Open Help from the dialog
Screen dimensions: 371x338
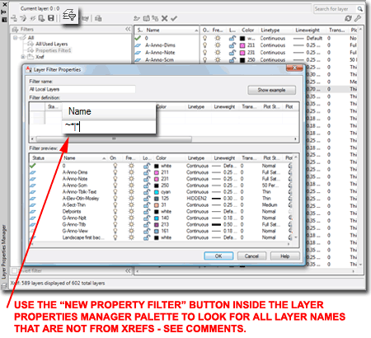tap(284, 256)
